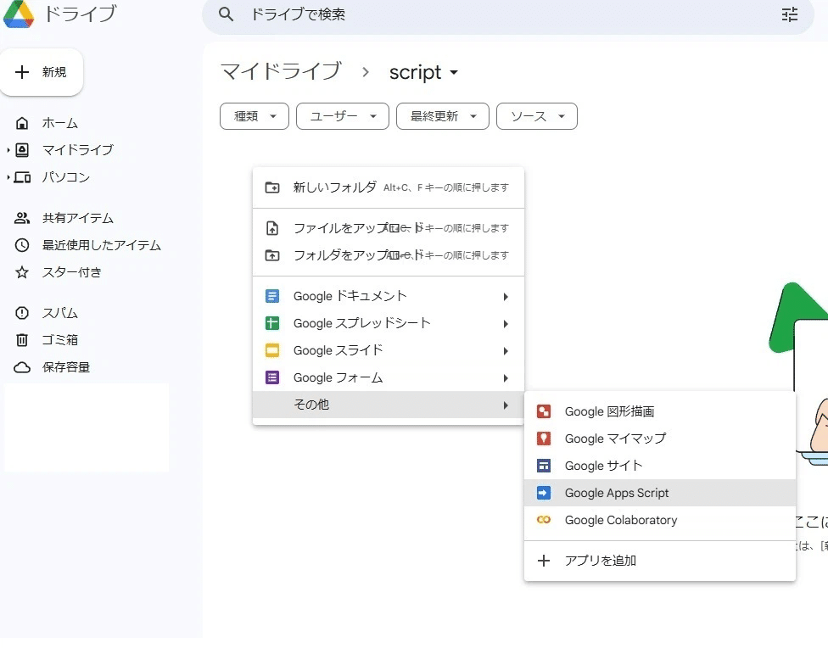The height and width of the screenshot is (648, 828).
Task: Click the plus icon beside アプリを追加
Action: pyautogui.click(x=543, y=561)
